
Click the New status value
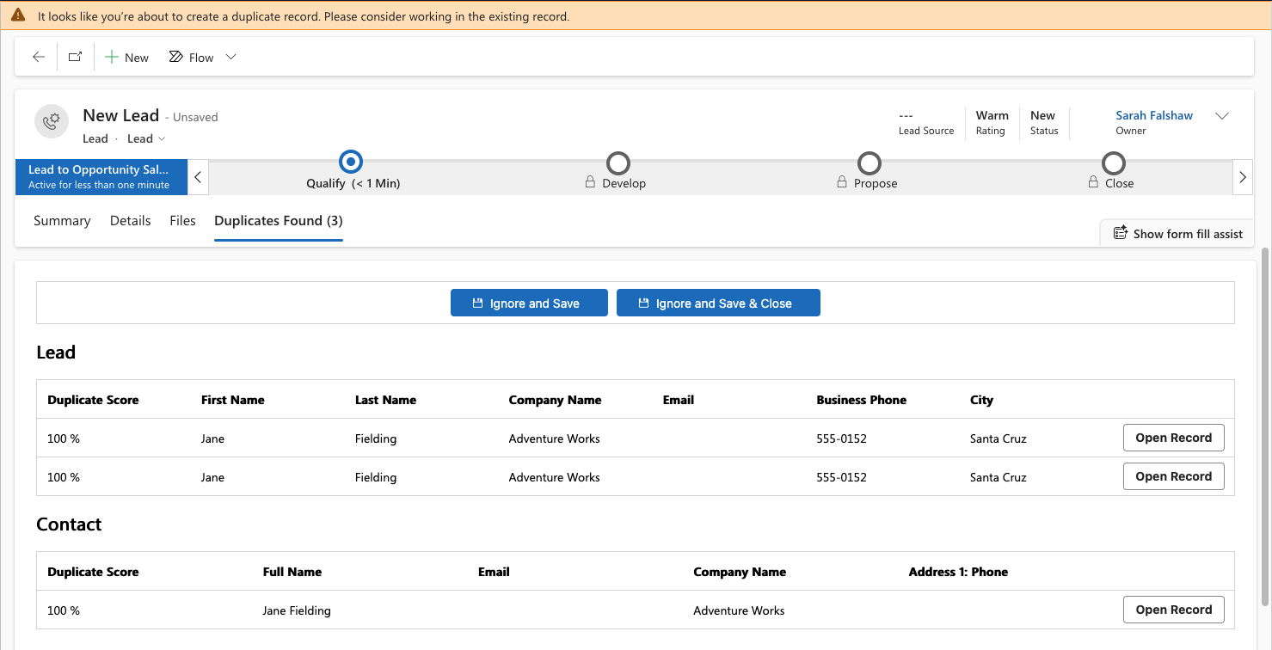[1042, 115]
